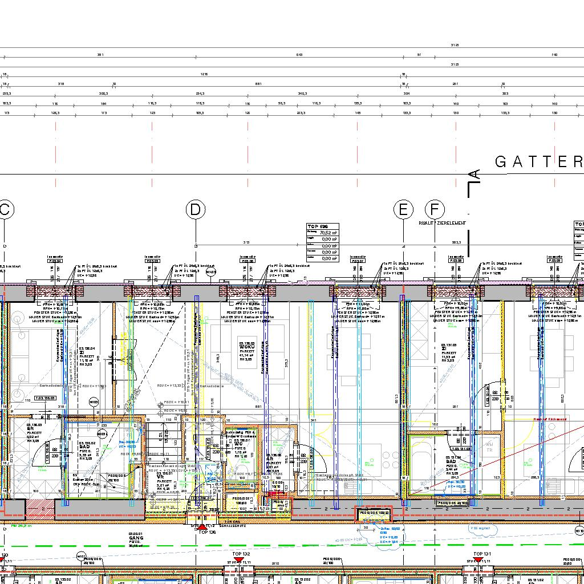Click the T.03.136.03 door tag
Image resolution: width=584 pixels, height=584 pixels.
[x=45, y=398]
